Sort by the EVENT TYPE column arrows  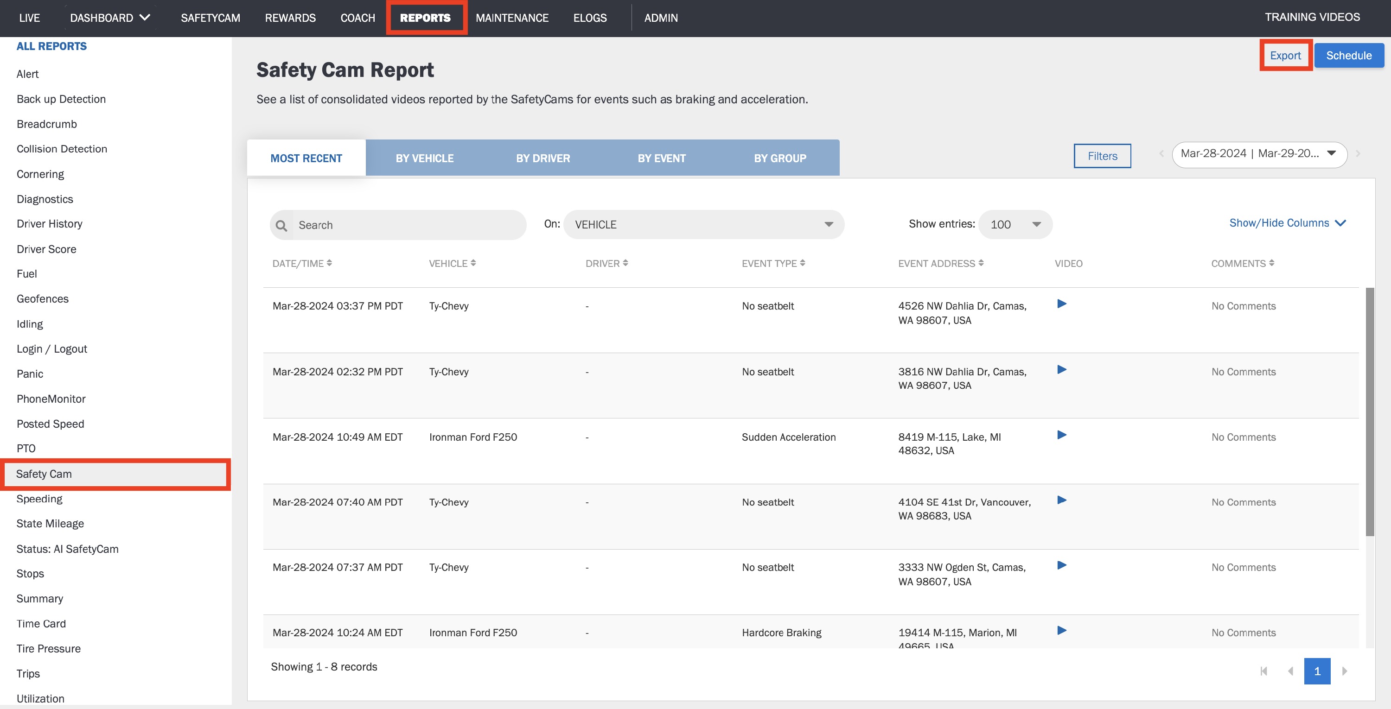click(803, 263)
